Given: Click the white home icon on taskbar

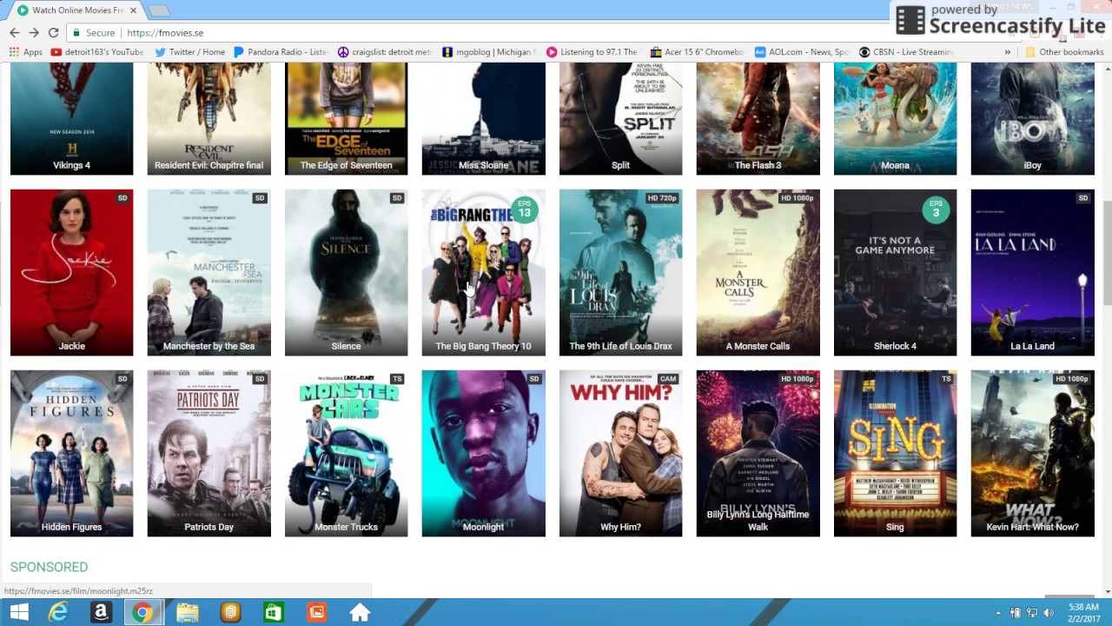Looking at the screenshot, I should 360,613.
